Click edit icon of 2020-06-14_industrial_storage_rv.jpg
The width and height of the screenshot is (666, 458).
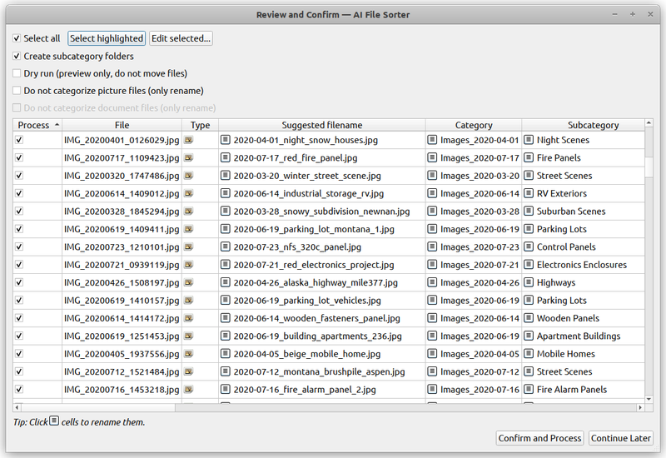pyautogui.click(x=226, y=193)
